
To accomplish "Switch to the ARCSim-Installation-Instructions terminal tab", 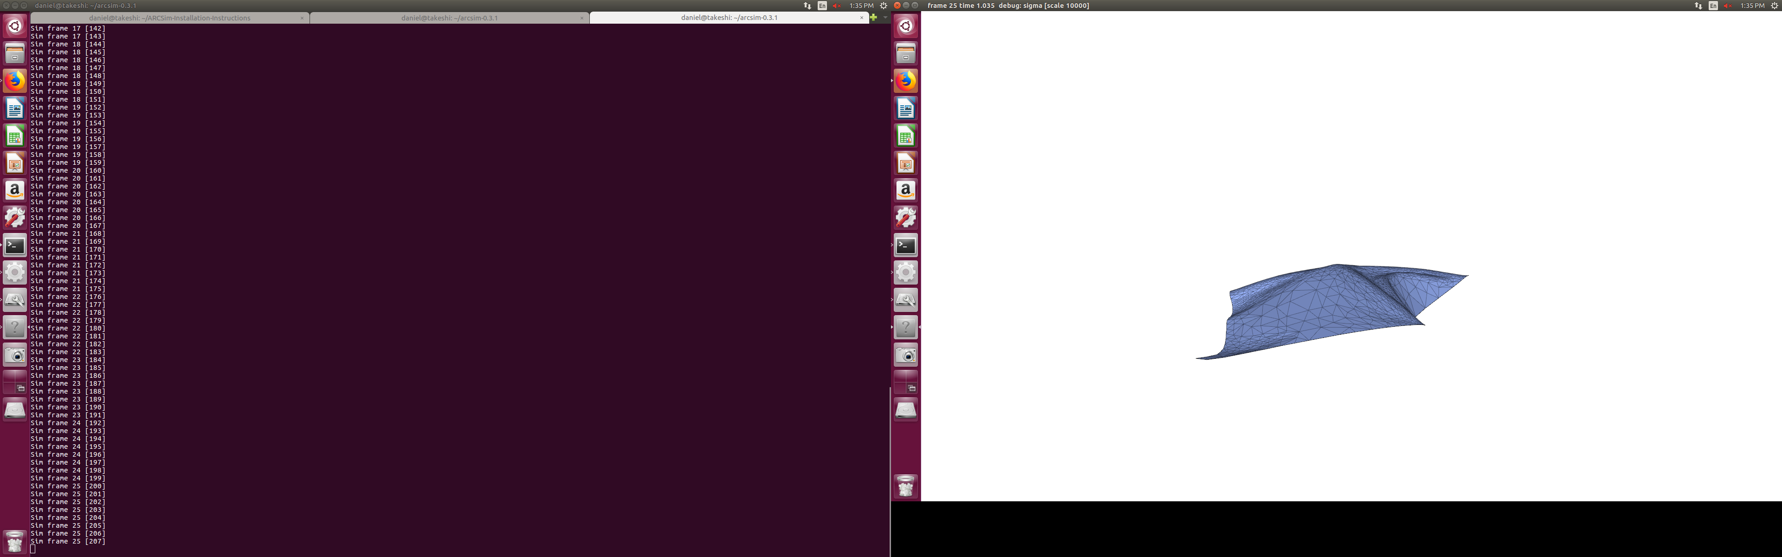I will tap(169, 18).
